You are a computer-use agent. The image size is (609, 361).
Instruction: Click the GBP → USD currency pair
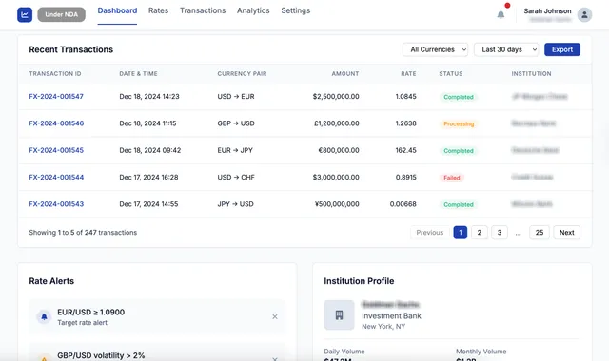click(x=236, y=123)
